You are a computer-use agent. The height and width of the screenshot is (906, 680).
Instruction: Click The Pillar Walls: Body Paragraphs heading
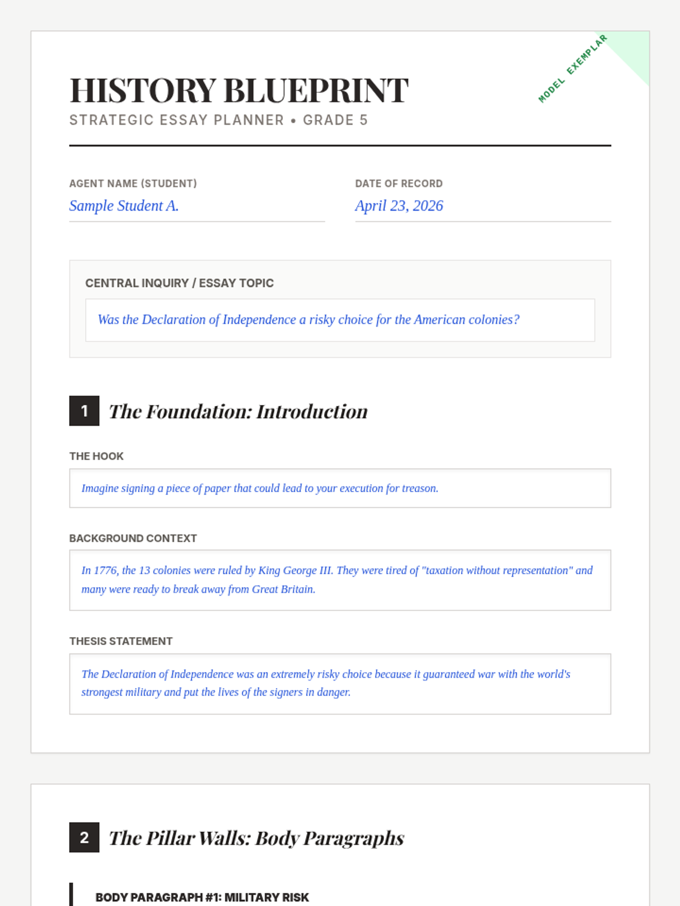(x=256, y=838)
